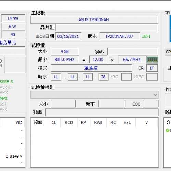
Task: Click the empty tRC field
Action: tap(127, 77)
